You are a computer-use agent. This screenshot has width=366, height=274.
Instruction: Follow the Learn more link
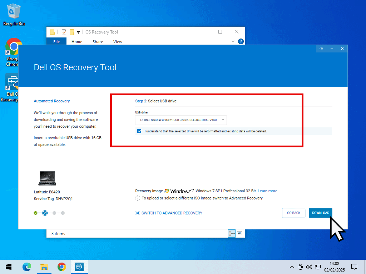coord(267,191)
